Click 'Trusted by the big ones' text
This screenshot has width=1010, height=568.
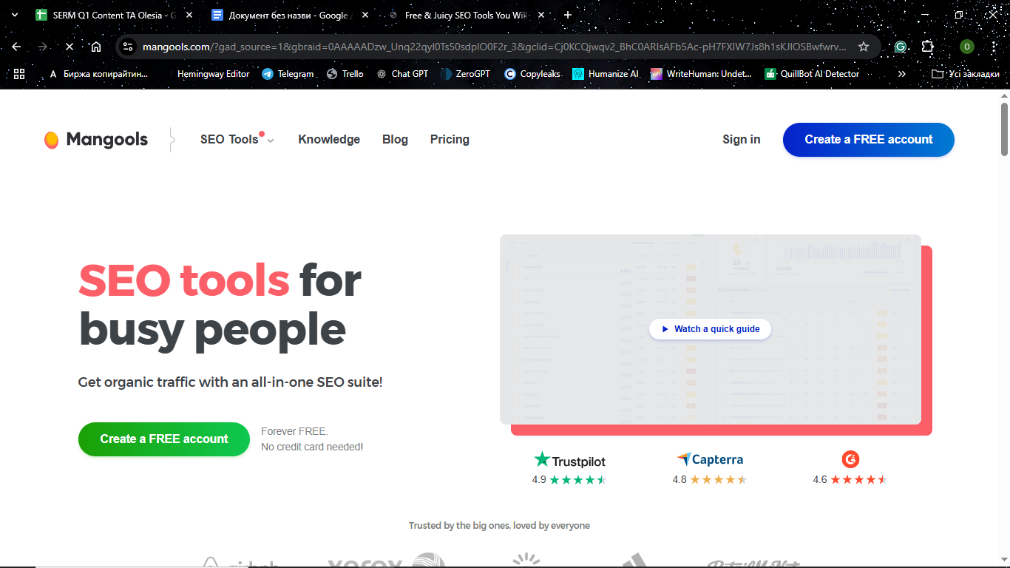coord(499,526)
